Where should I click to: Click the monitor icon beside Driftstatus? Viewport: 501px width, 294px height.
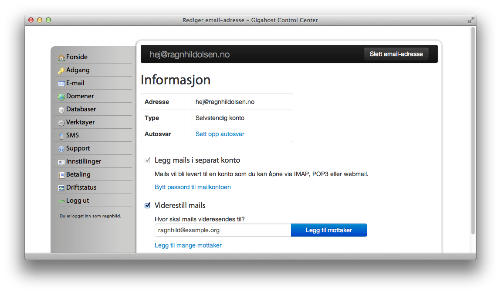61,188
